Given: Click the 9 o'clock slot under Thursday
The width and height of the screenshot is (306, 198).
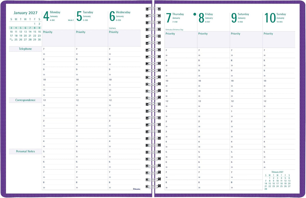Looking at the screenshot, I should click(x=181, y=70).
